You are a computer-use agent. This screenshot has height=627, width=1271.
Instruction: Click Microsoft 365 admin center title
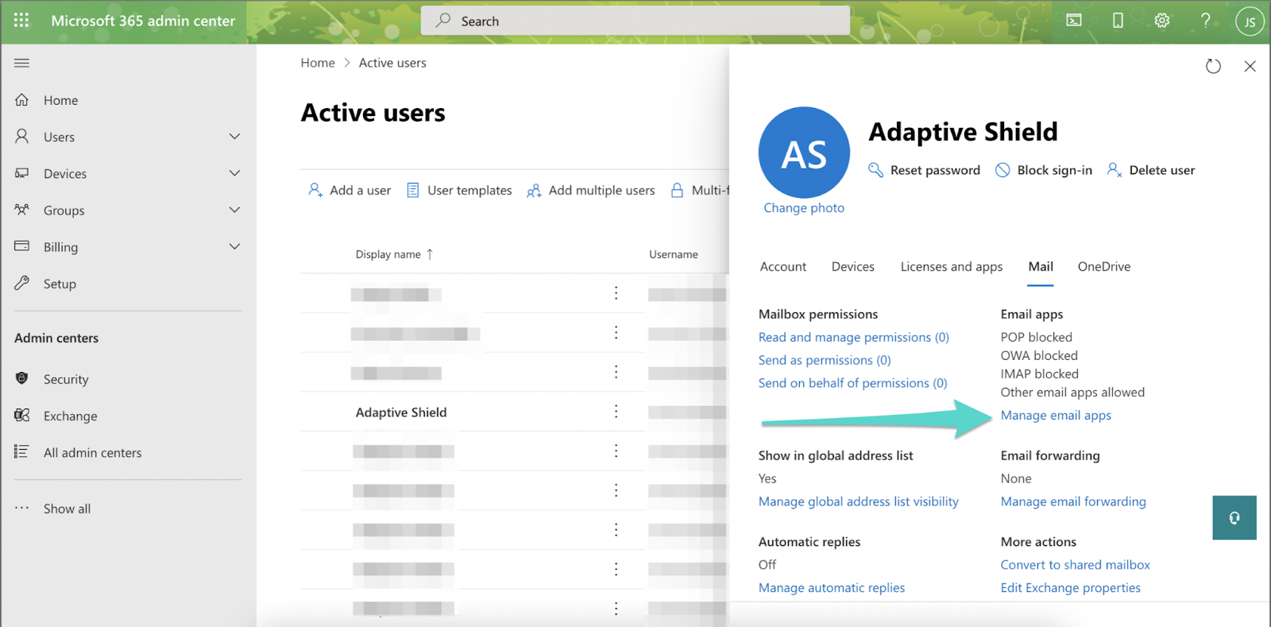click(143, 21)
